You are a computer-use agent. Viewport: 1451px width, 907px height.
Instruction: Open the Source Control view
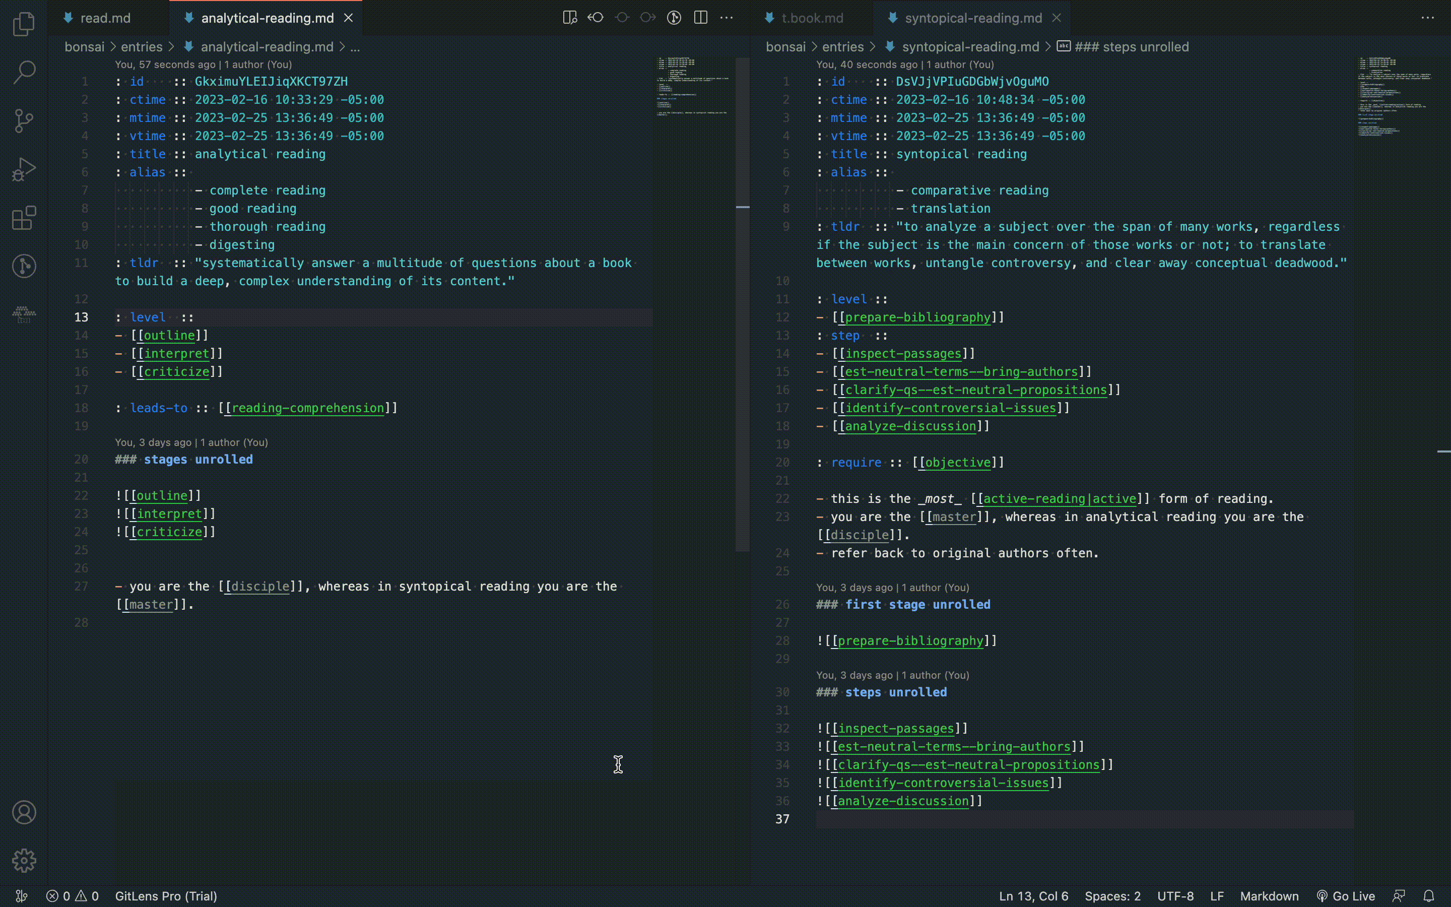(24, 121)
